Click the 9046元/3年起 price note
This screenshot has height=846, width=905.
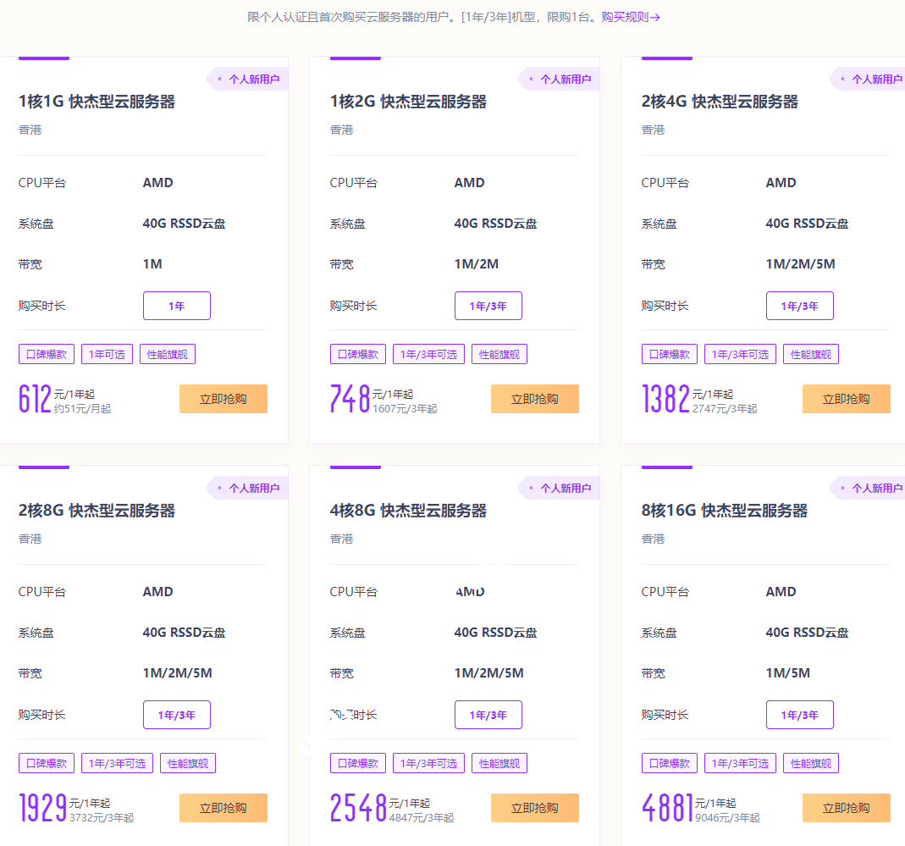(x=727, y=818)
